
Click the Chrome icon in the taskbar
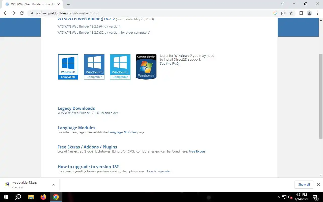[56, 197]
